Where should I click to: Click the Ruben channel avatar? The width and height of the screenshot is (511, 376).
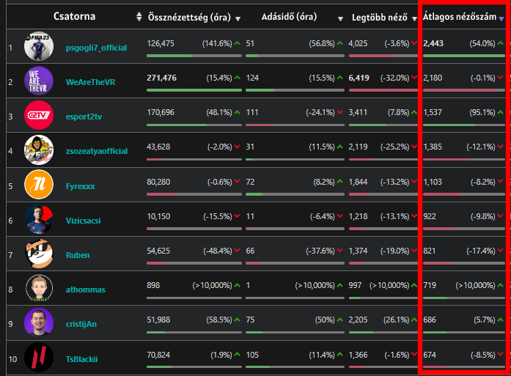(x=39, y=254)
